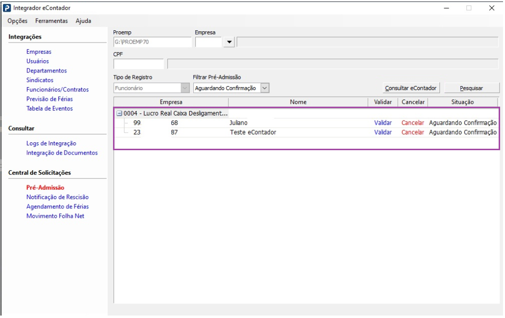Open Notificação de Rescisão
This screenshot has height=318, width=505.
(58, 197)
